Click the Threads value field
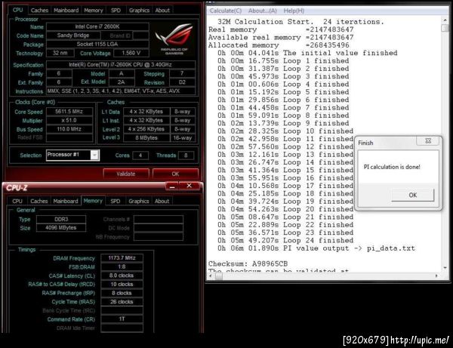 click(186, 156)
